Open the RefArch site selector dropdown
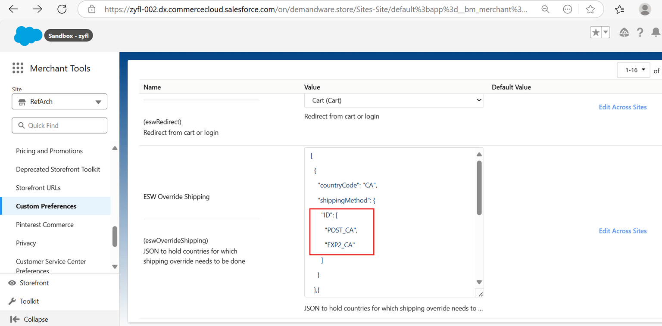Screen dimensions: 662x326 (x=59, y=102)
